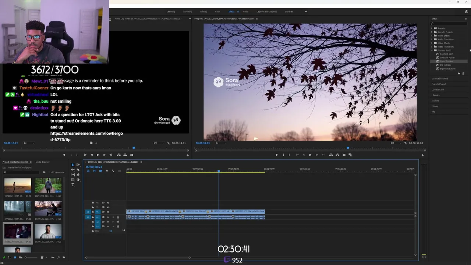
Task: Delete the custom item with the trash icon in Effects
Action: click(x=463, y=74)
